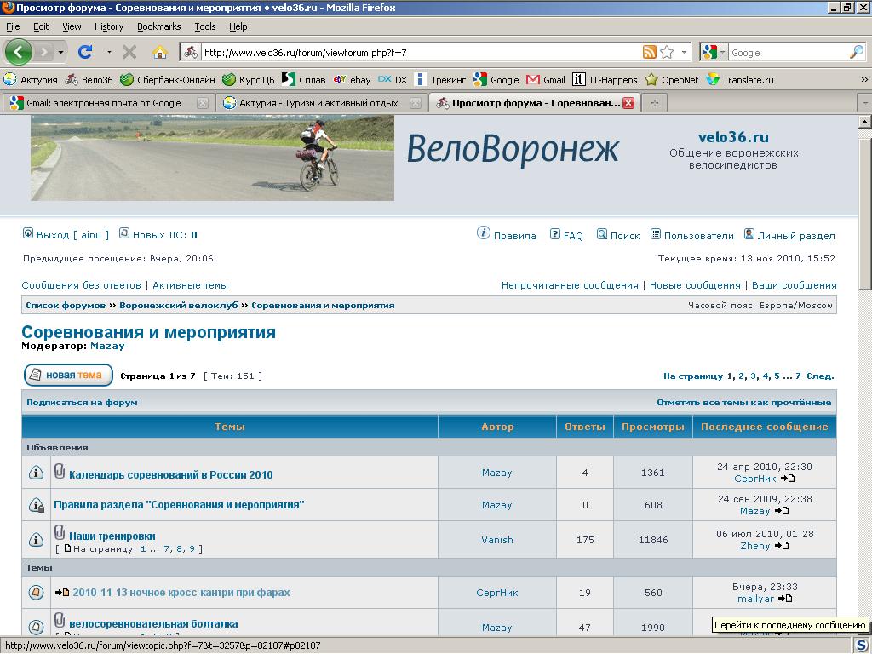Click attachment paperclip icon beside Наши тренировки
Image resolution: width=872 pixels, height=654 pixels.
click(x=60, y=532)
